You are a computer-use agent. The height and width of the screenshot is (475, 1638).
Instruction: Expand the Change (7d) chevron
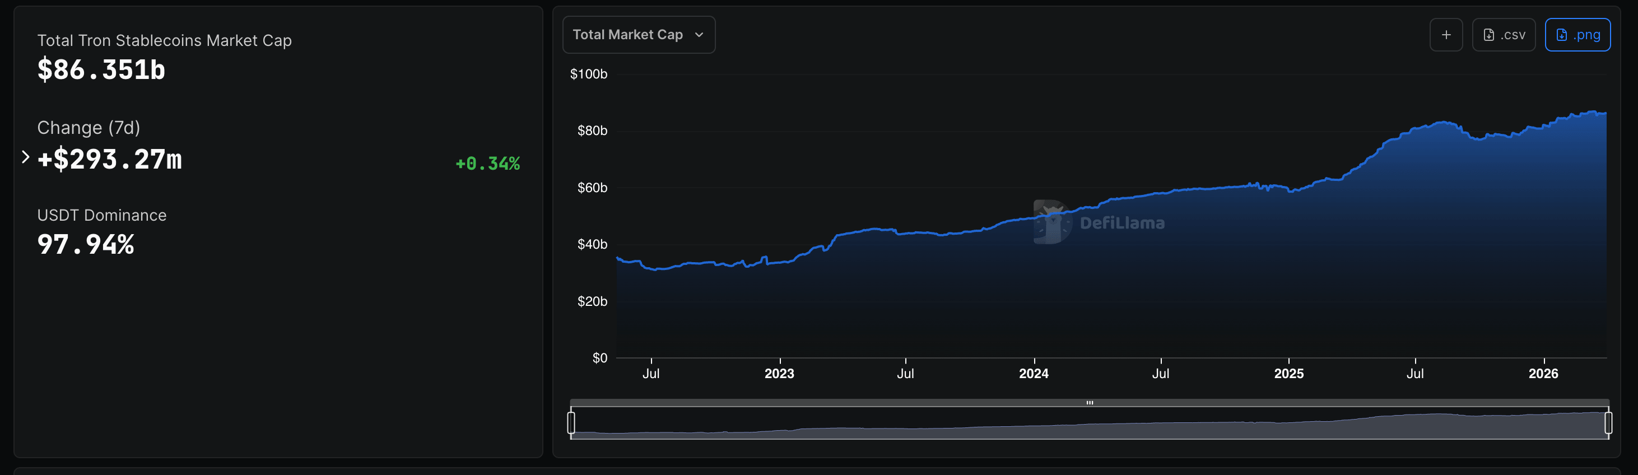pyautogui.click(x=25, y=157)
